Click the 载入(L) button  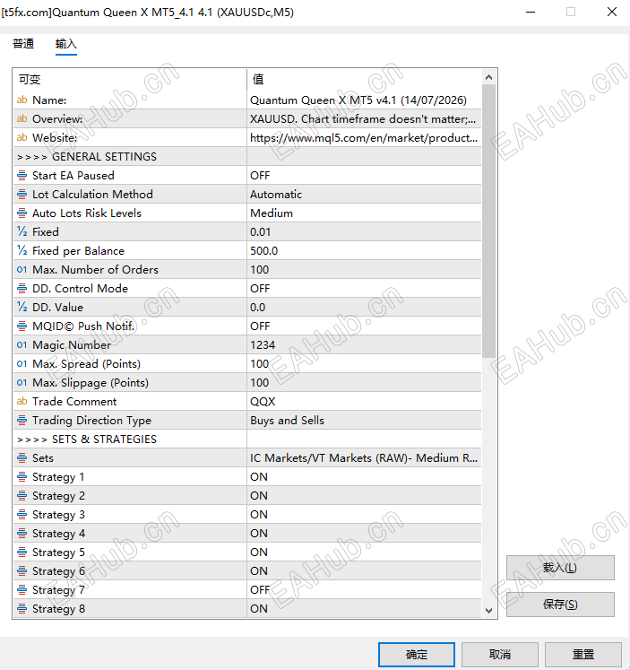pos(560,568)
